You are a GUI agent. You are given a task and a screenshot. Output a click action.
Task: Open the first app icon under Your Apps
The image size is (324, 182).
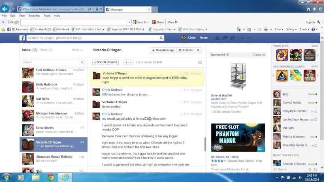(x=282, y=55)
